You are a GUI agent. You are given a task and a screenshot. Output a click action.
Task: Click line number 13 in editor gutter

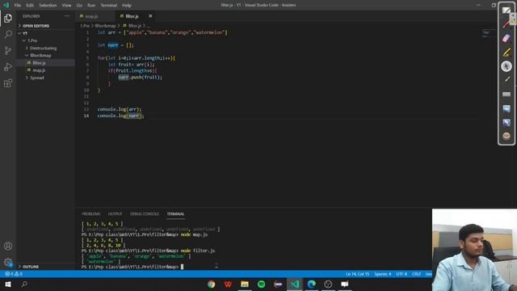pos(86,109)
